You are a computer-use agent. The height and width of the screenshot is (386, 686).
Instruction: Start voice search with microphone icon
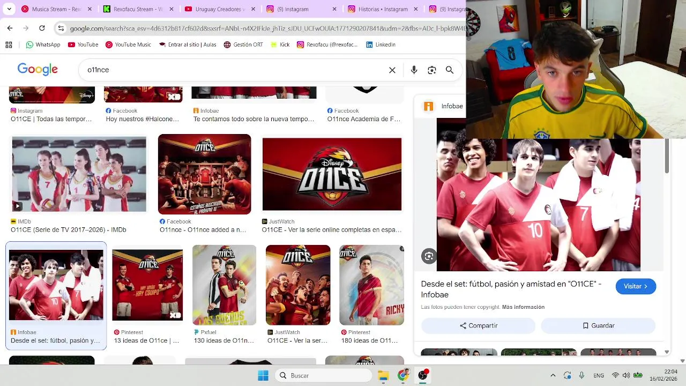pyautogui.click(x=414, y=70)
